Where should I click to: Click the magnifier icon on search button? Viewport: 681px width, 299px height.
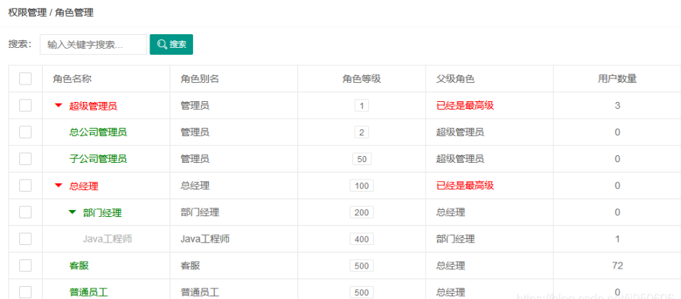pos(162,45)
